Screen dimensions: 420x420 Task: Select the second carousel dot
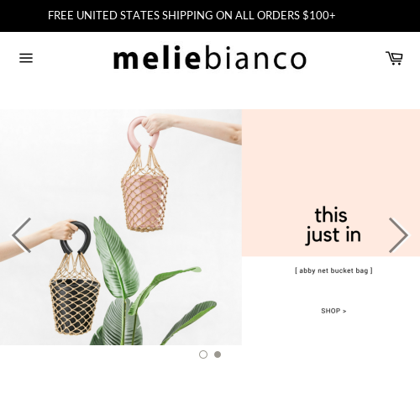tap(218, 354)
